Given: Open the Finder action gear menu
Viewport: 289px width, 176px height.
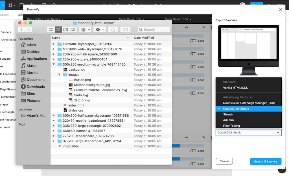Looking at the screenshot, I should click(98, 29).
